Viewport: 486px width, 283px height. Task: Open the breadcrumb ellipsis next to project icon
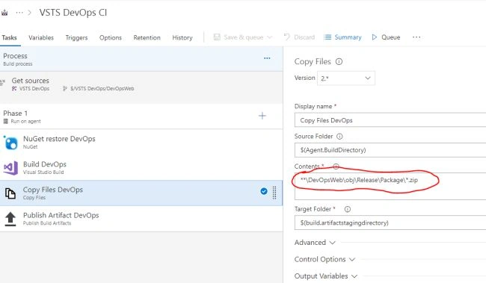tap(19, 13)
